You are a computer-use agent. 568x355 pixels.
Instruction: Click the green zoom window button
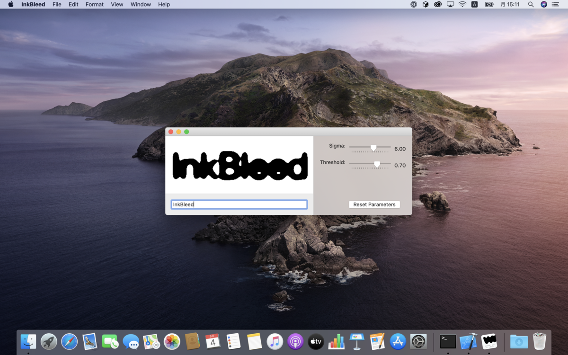click(x=186, y=132)
